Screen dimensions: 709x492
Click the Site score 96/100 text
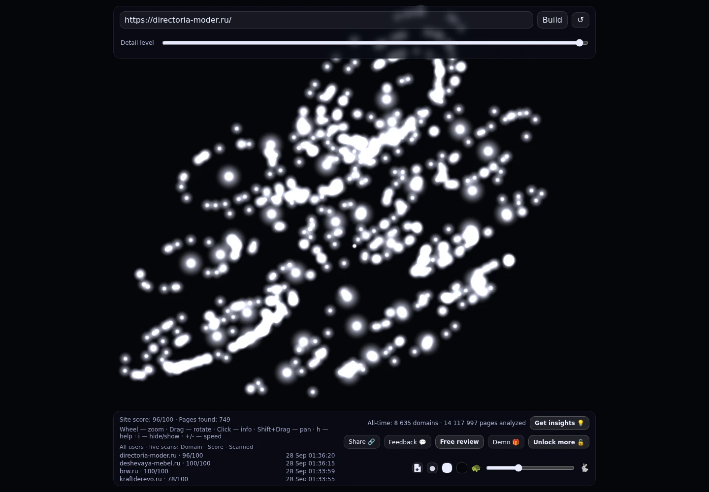pos(146,420)
